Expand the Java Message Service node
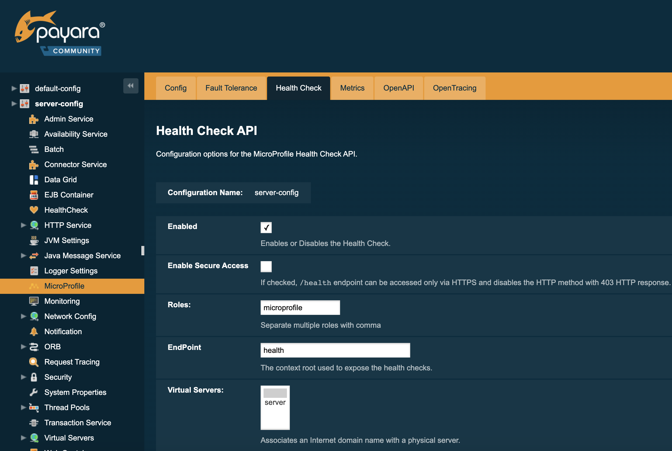This screenshot has width=672, height=451. tap(23, 256)
